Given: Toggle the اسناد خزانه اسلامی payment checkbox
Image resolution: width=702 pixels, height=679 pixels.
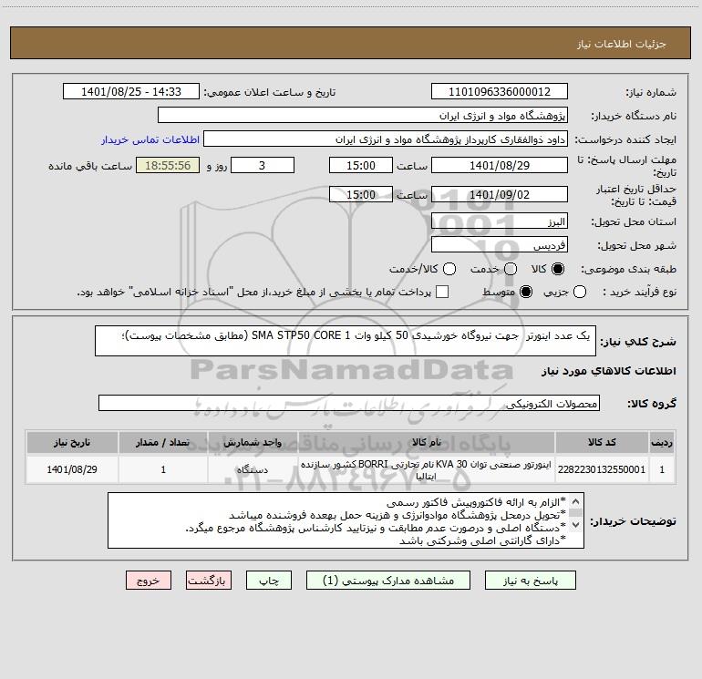Looking at the screenshot, I should [x=442, y=292].
